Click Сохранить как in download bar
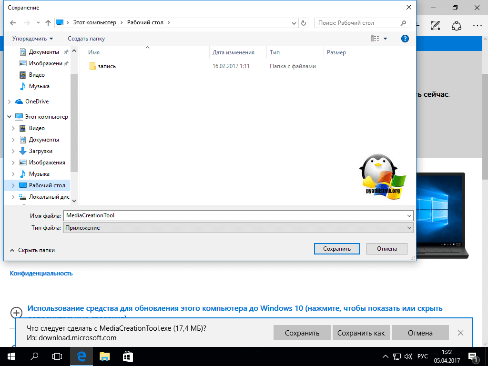Viewport: 488px width, 366px height. pos(361,333)
